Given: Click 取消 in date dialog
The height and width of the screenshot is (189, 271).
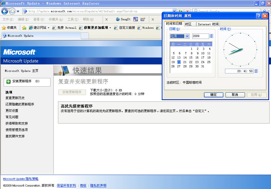Looking at the screenshot, I should (235, 95).
